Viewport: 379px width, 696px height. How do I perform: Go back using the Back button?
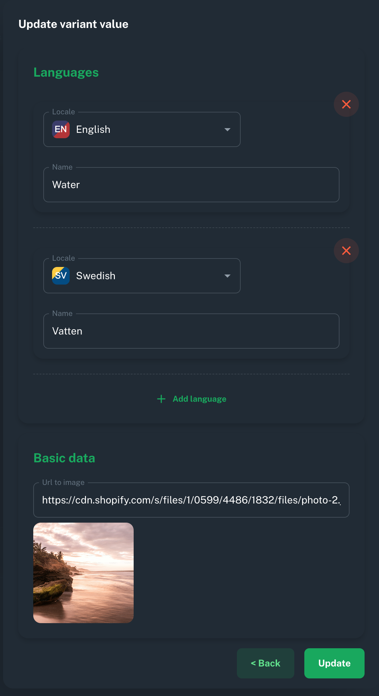pos(265,663)
